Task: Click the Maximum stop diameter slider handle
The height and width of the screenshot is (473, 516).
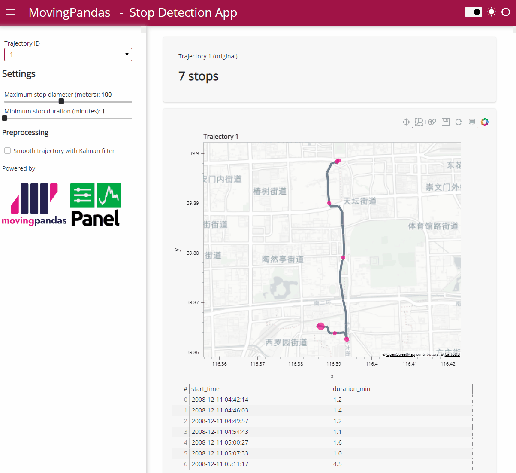Action: (x=61, y=101)
